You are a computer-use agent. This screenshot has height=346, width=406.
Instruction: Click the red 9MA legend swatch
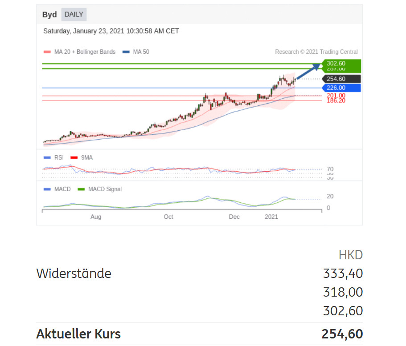tap(74, 157)
